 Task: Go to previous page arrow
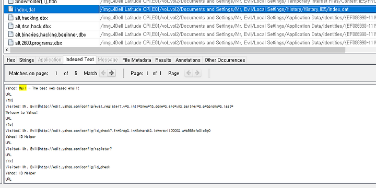(x=189, y=73)
